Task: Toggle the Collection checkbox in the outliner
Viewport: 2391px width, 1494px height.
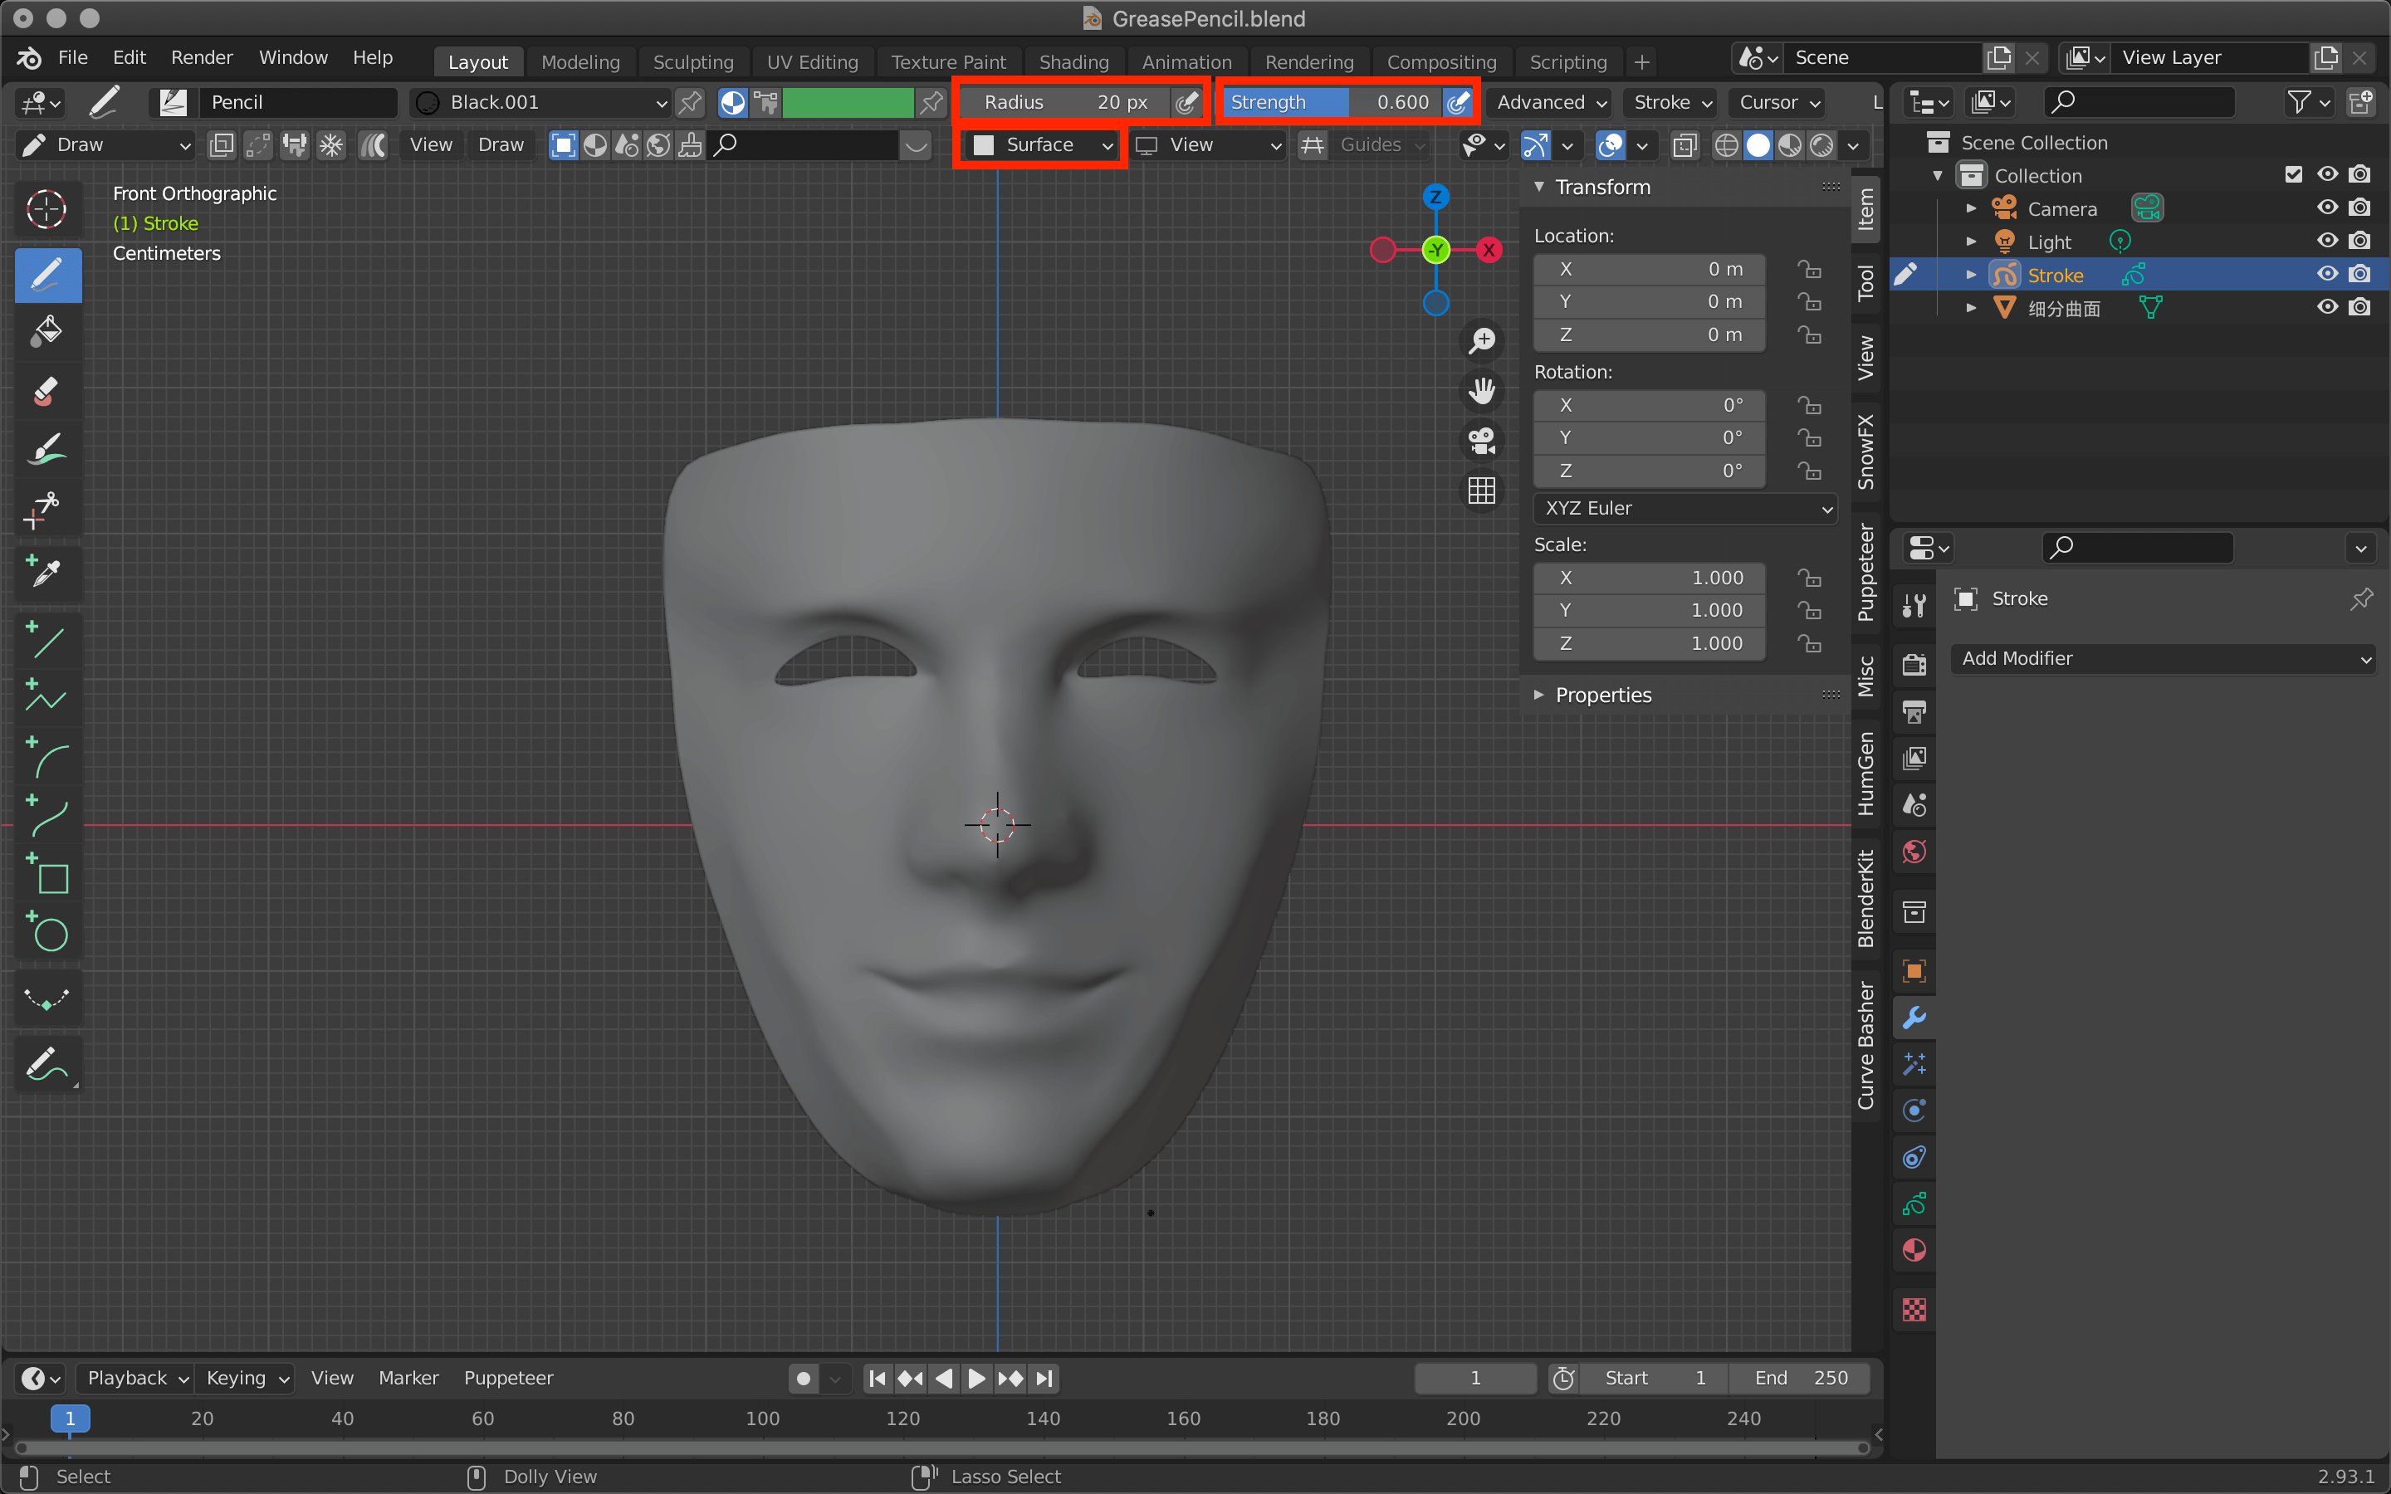Action: 2292,174
